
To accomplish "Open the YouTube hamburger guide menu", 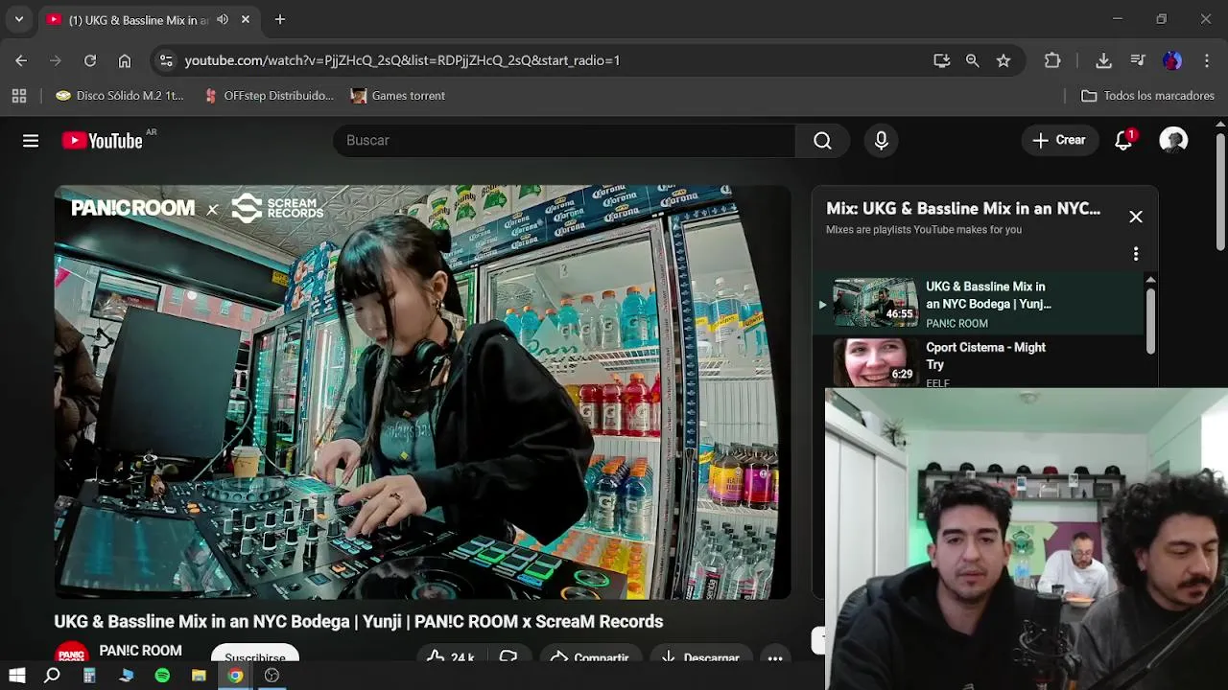I will click(x=31, y=141).
